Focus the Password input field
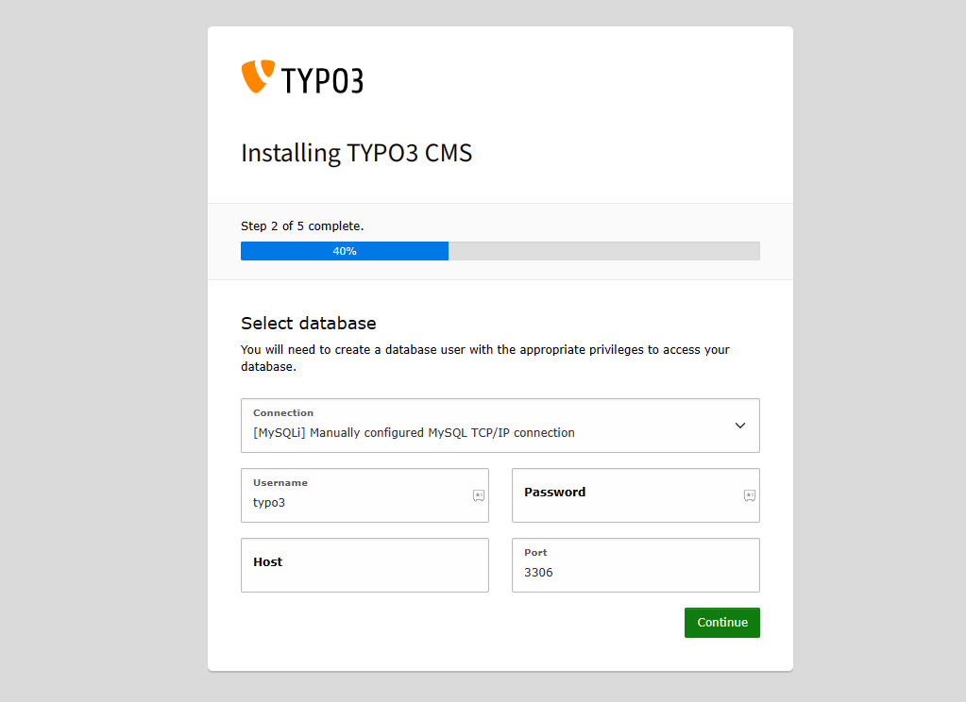Viewport: 966px width, 702px height. 623,500
